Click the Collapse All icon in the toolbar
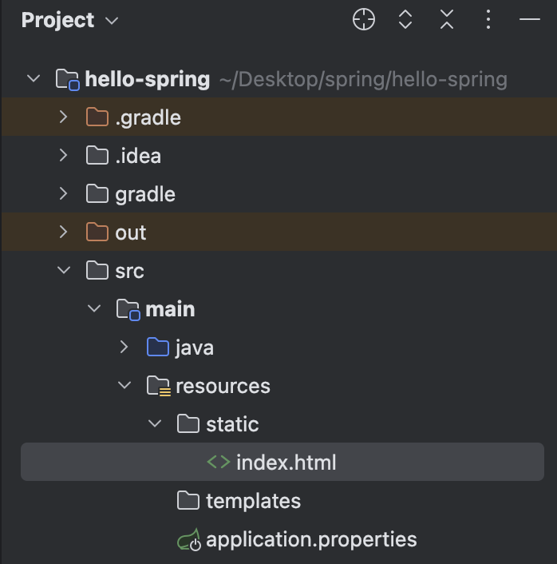This screenshot has width=557, height=564. [447, 20]
